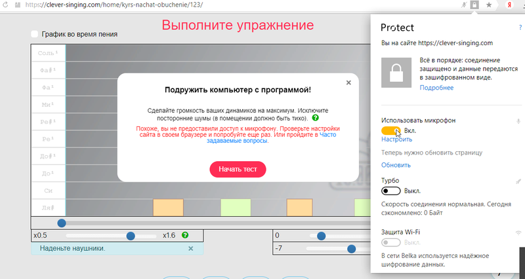Click the 'До¹' note row label
This screenshot has width=525, height=279.
click(48, 174)
